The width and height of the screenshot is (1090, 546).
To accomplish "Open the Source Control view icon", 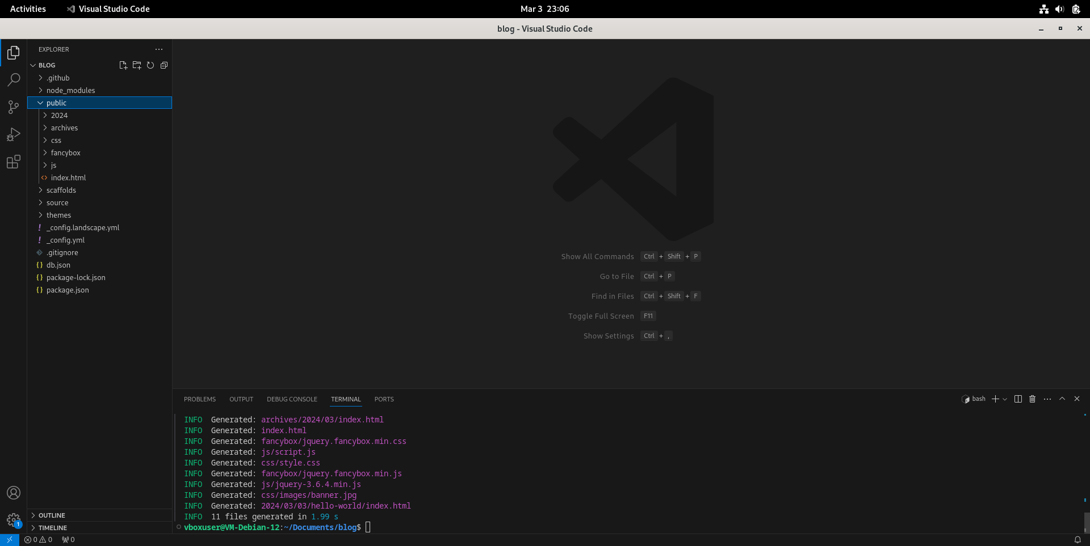I will point(14,107).
